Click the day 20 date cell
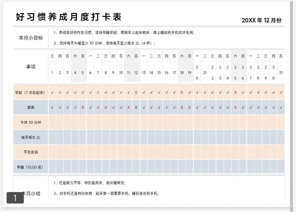The height and width of the screenshot is (212, 296). pos(197,73)
